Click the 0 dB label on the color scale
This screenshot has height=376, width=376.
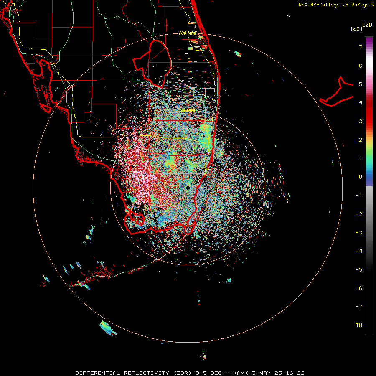coord(361,177)
